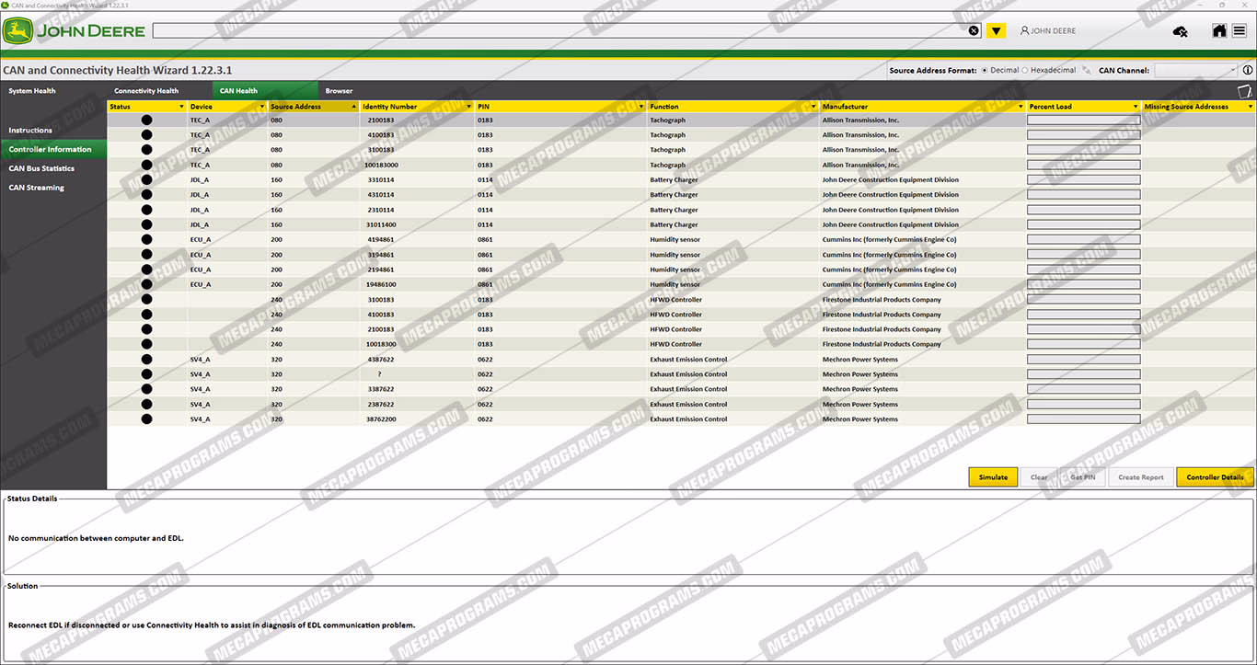Click the notes icon above the table
The image size is (1257, 665).
click(x=1244, y=91)
